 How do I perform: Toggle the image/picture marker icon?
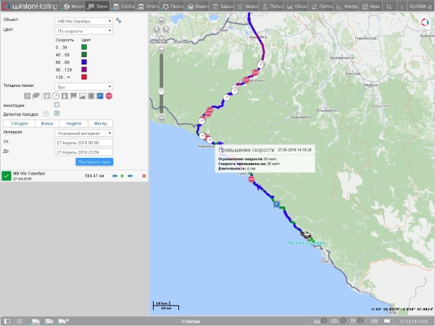(83, 96)
